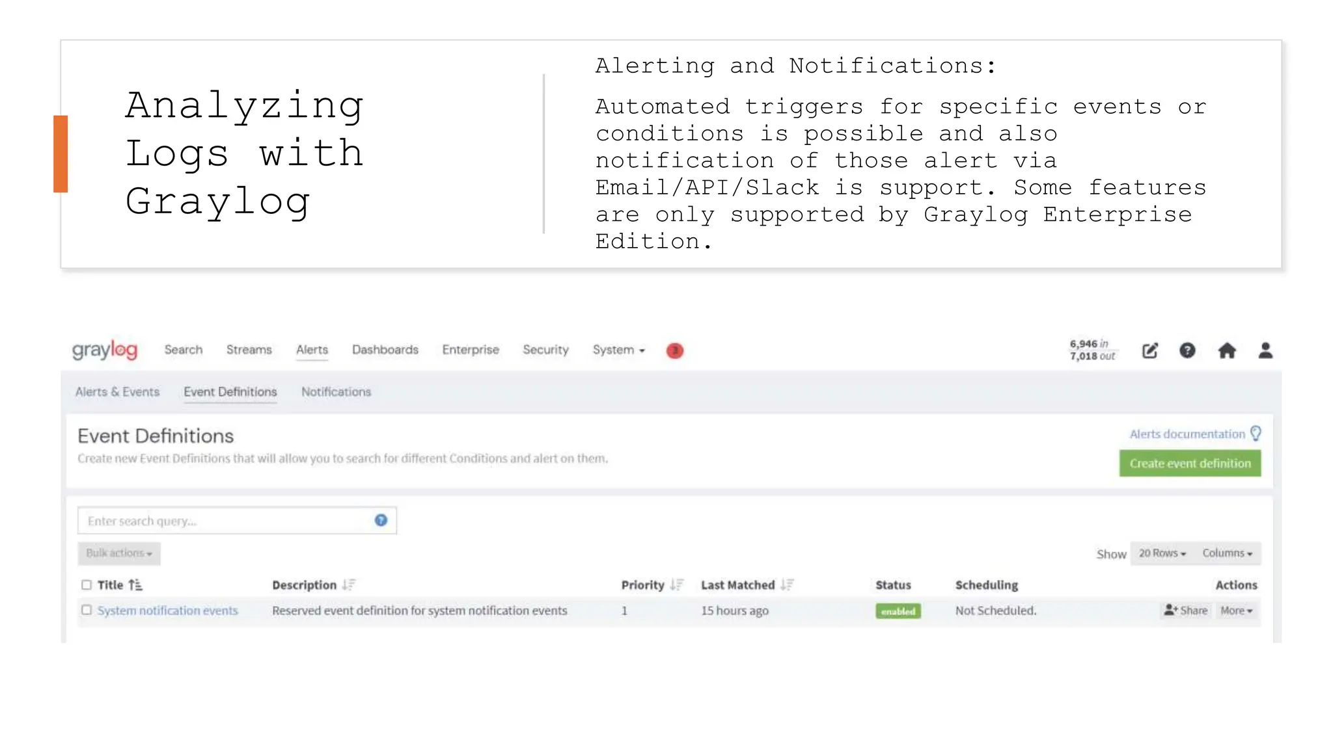Click the Graylog logo

pos(105,350)
